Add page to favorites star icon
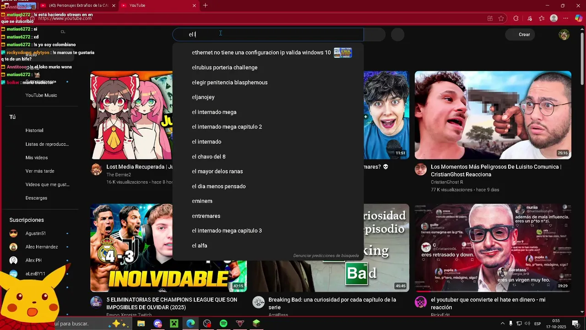Screen dimensions: 586x330 [x=501, y=18]
